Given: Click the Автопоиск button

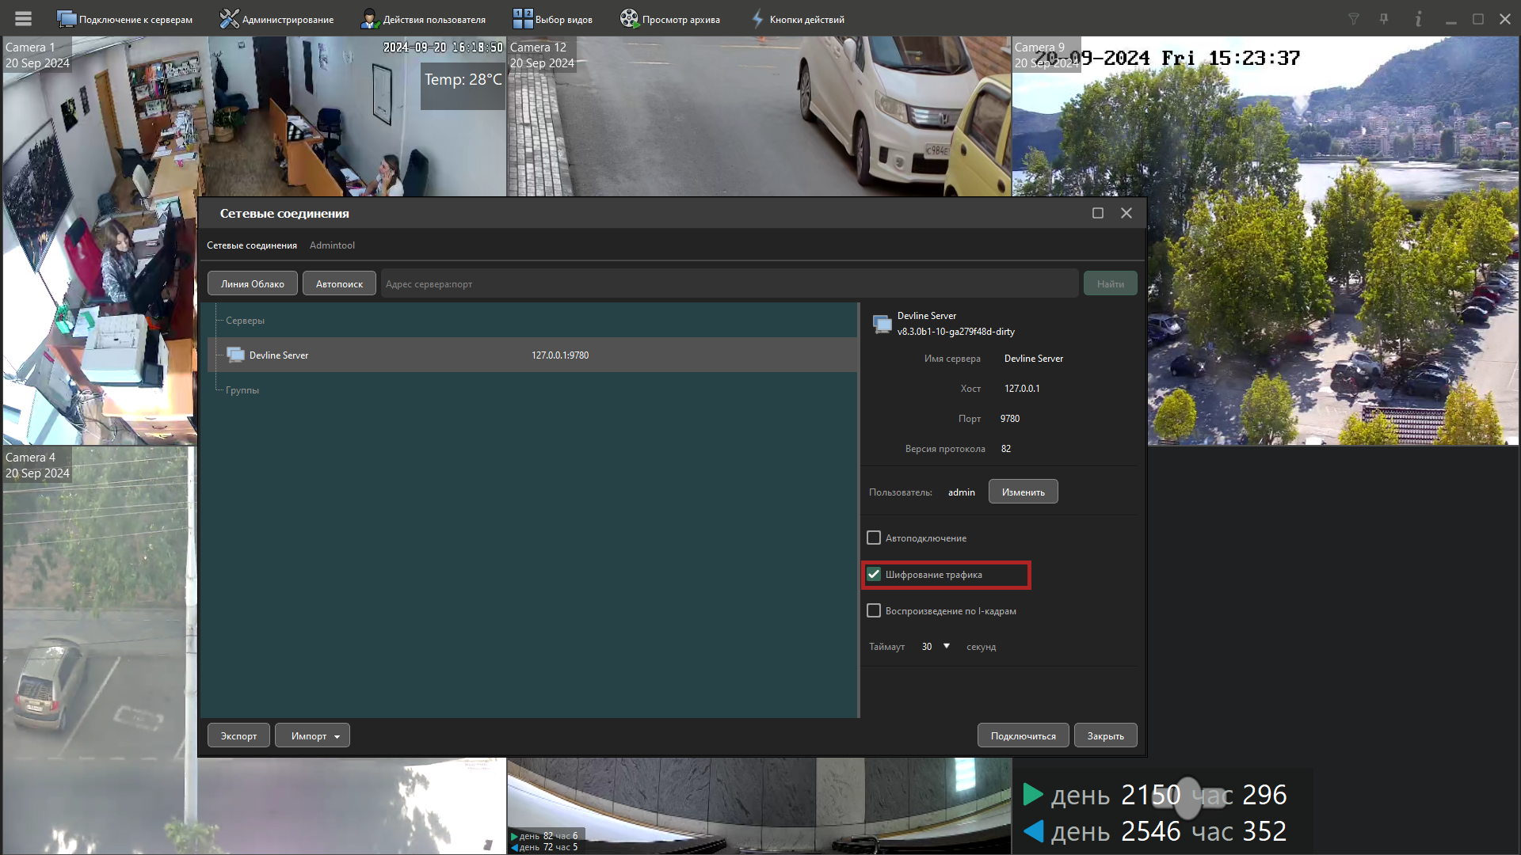Looking at the screenshot, I should [339, 284].
